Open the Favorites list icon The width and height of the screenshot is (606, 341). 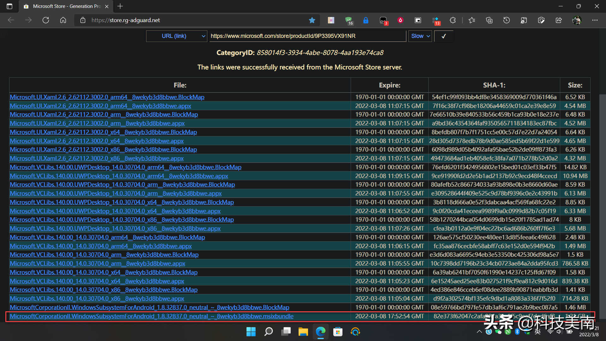(472, 20)
